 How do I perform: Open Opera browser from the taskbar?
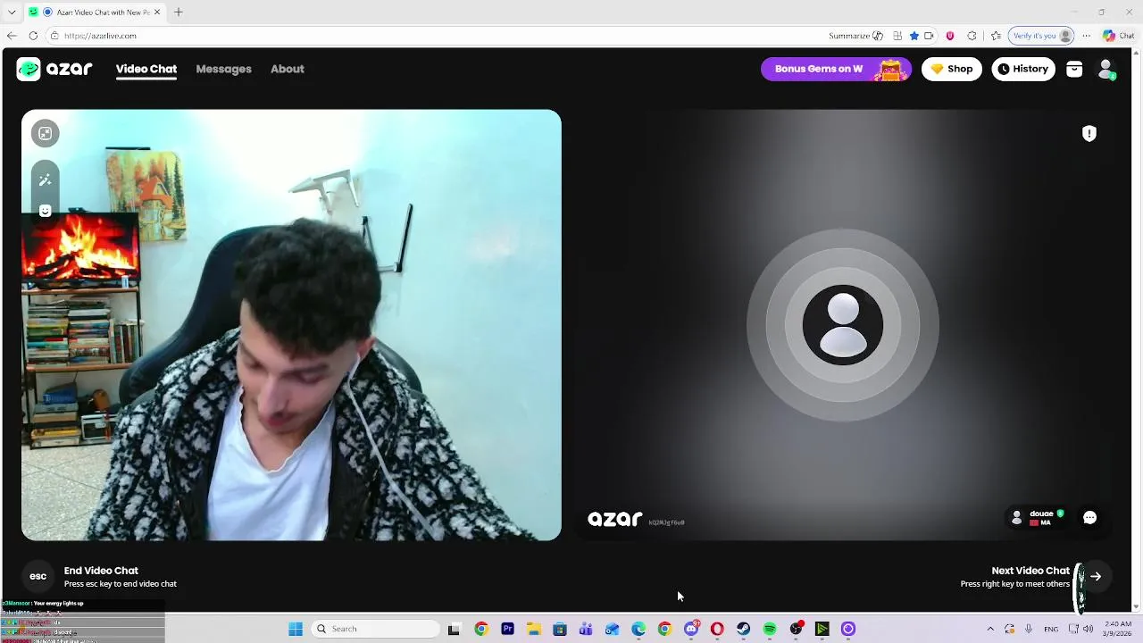[717, 629]
